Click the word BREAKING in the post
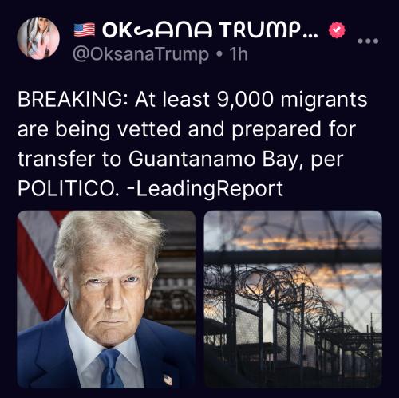The height and width of the screenshot is (398, 399). (x=70, y=100)
